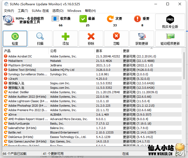Click 更新可用 (5.32.0.0) update cell
The height and width of the screenshot is (158, 188).
[x=136, y=79]
